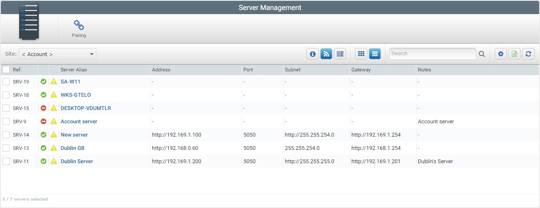Screen dimensions: 540x208
Task: Click green status icon for New server
Action: 43,135
